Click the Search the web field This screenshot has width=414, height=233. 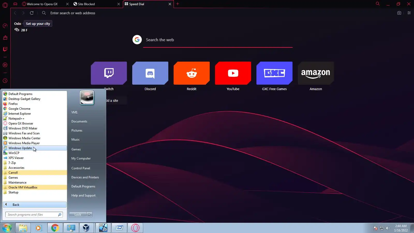tap(218, 40)
